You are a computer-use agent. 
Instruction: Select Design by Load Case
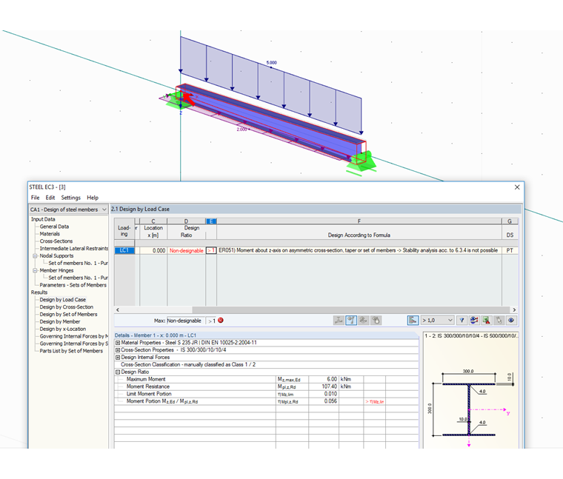(62, 300)
